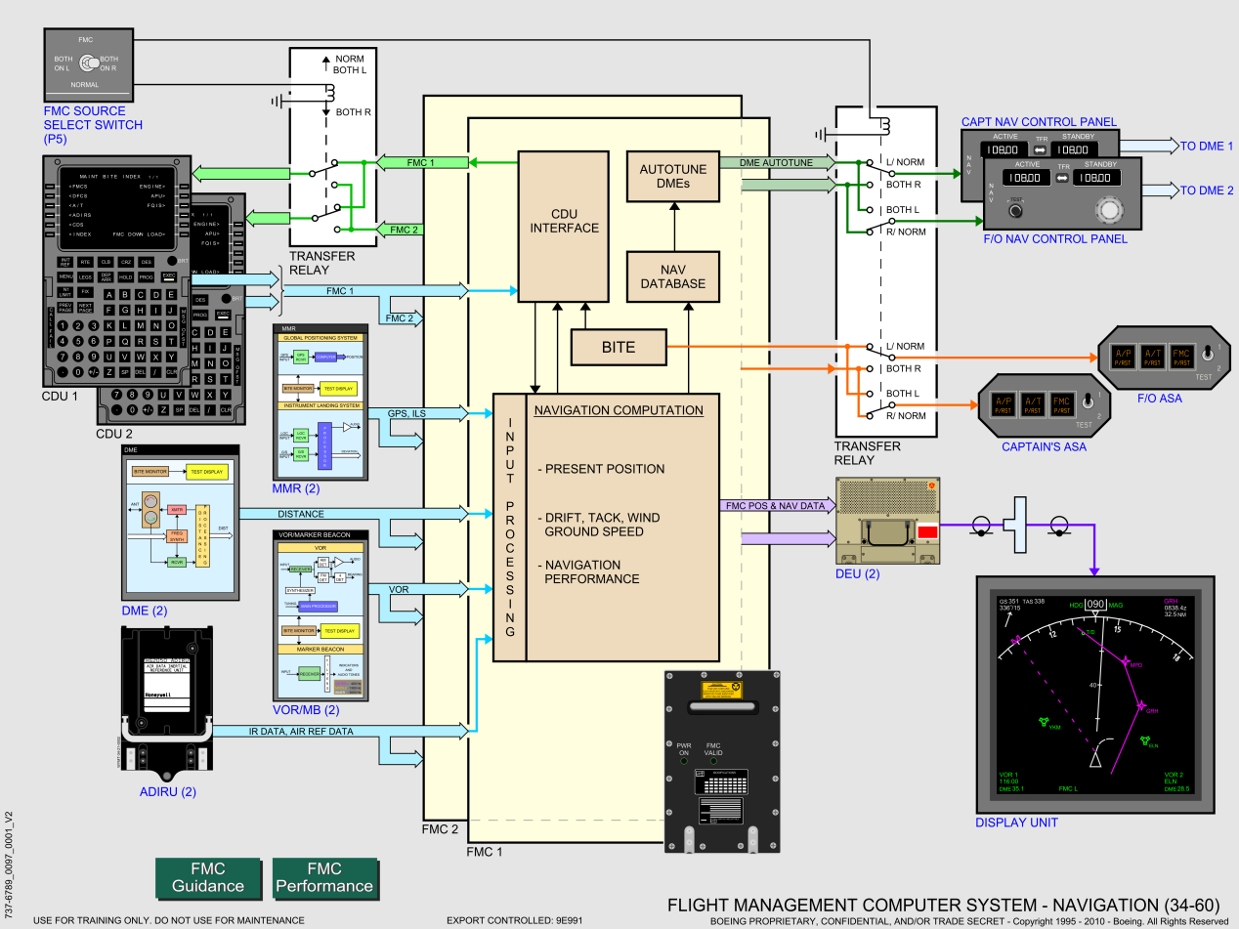The image size is (1239, 929).
Task: Click the CAPT NAV CONTROL PANEL label
Action: tap(1039, 122)
